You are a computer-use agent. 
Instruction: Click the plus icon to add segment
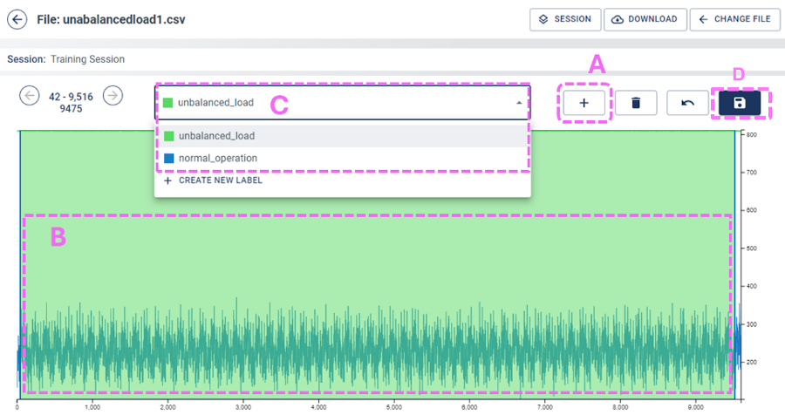click(x=584, y=103)
